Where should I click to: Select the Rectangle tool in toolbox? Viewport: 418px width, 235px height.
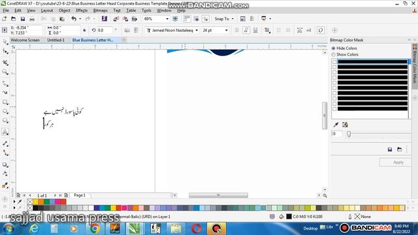5,102
